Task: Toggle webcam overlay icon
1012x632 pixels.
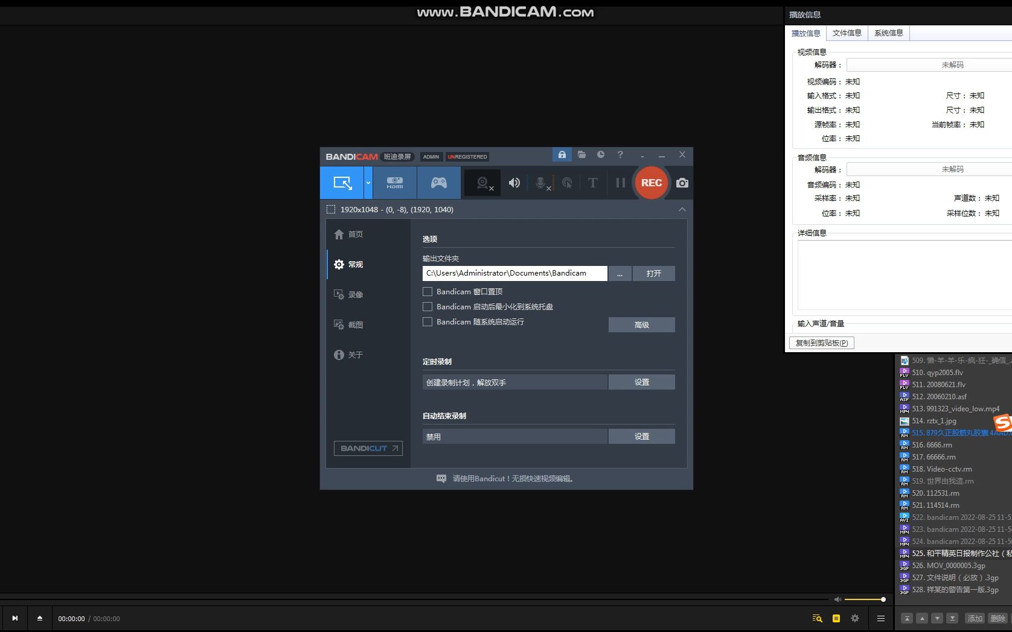Action: click(484, 183)
